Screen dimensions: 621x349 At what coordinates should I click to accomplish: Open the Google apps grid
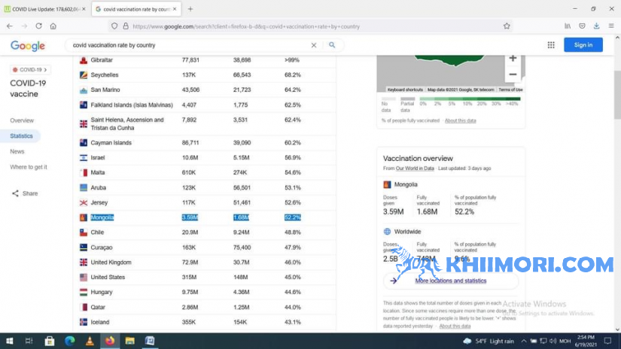[551, 45]
